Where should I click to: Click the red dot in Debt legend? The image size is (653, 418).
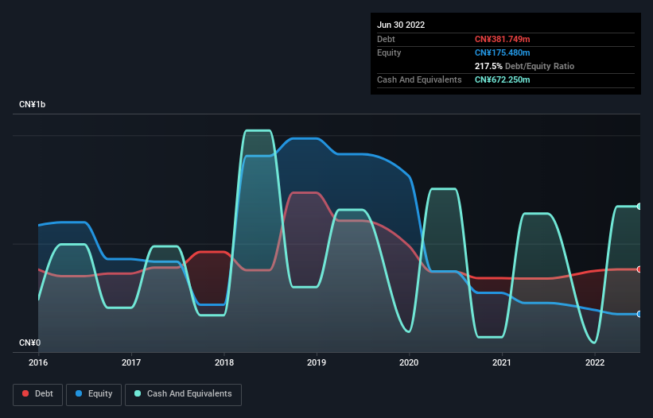25,393
